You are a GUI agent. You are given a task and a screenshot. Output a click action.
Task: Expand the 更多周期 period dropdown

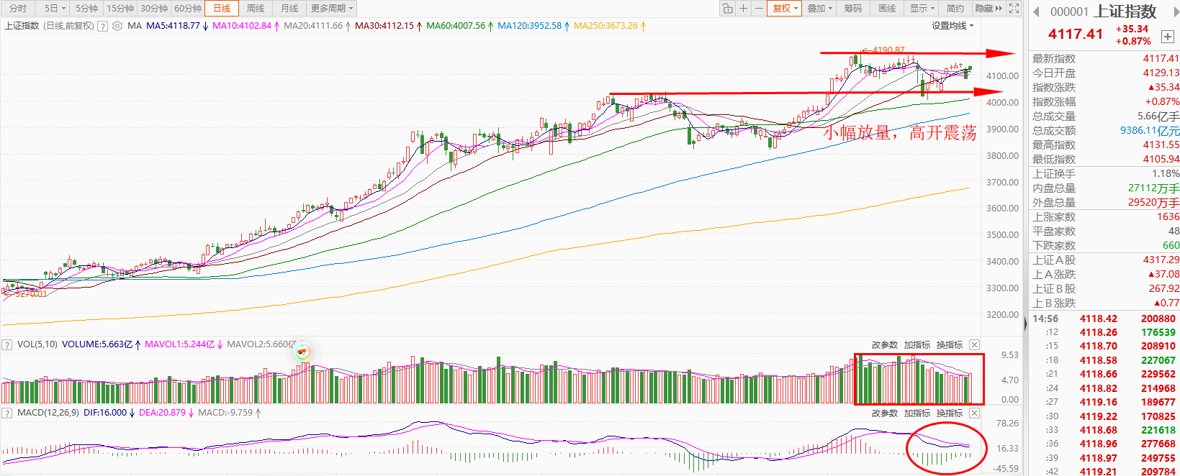coord(331,9)
